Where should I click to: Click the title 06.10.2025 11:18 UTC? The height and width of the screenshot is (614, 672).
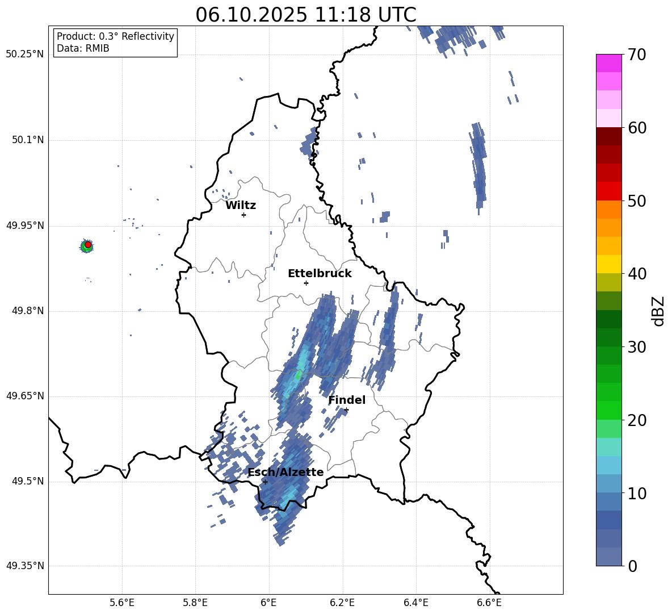305,15
